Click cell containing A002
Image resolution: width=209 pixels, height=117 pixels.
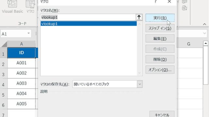coord(22,73)
